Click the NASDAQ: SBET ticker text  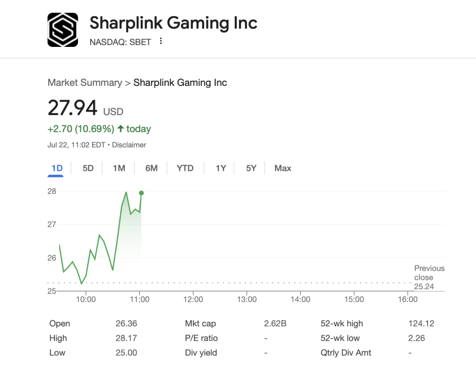(x=120, y=42)
